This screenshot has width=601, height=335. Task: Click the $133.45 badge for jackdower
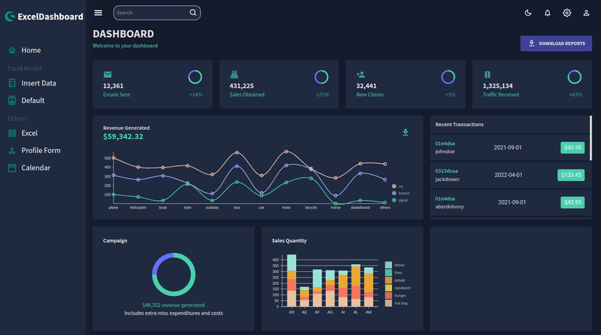[x=571, y=175]
